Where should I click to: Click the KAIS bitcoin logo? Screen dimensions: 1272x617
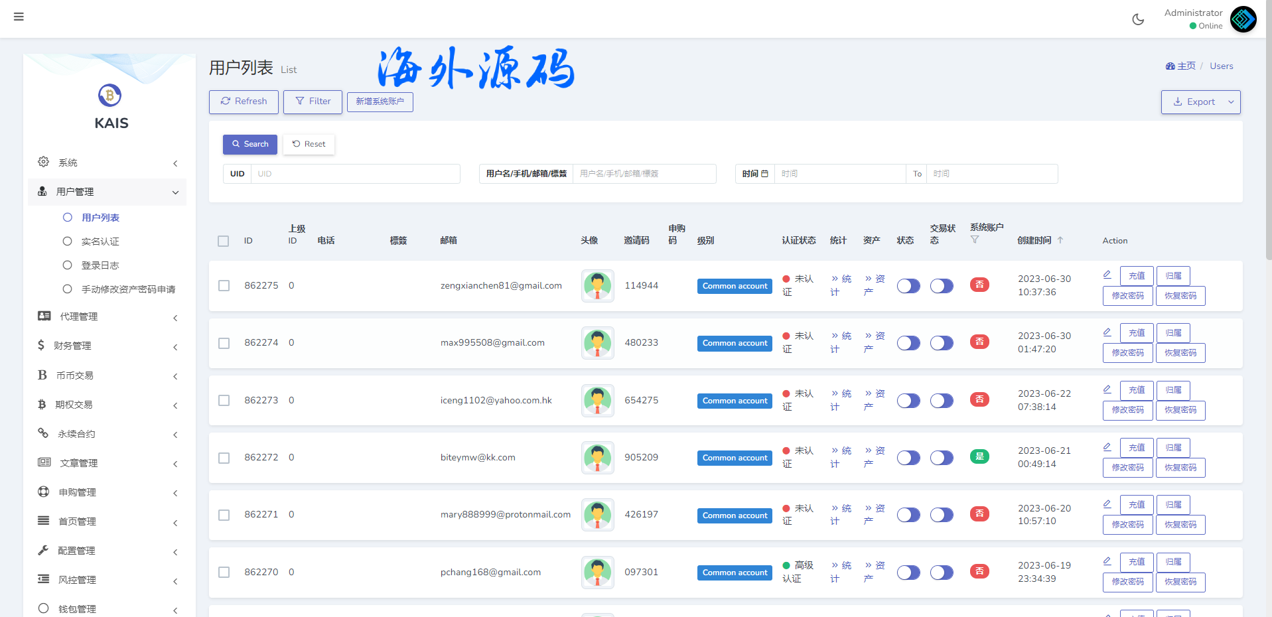tap(110, 96)
